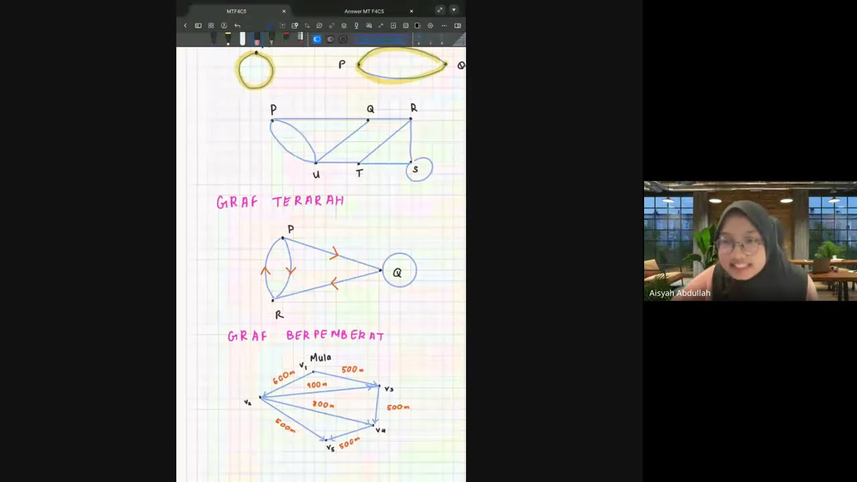Toggle the split view panel icon
The image size is (857, 482).
[458, 25]
